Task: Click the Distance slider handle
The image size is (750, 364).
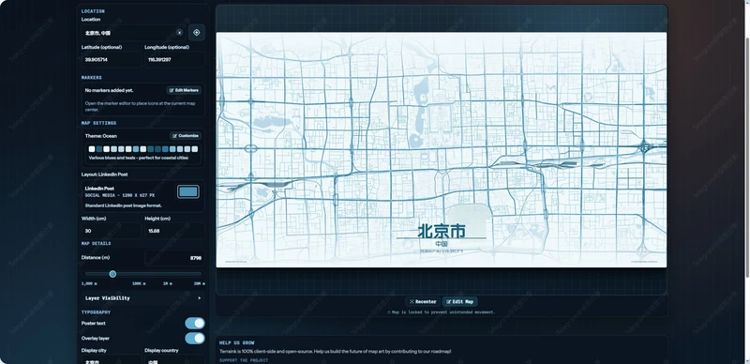Action: click(112, 274)
